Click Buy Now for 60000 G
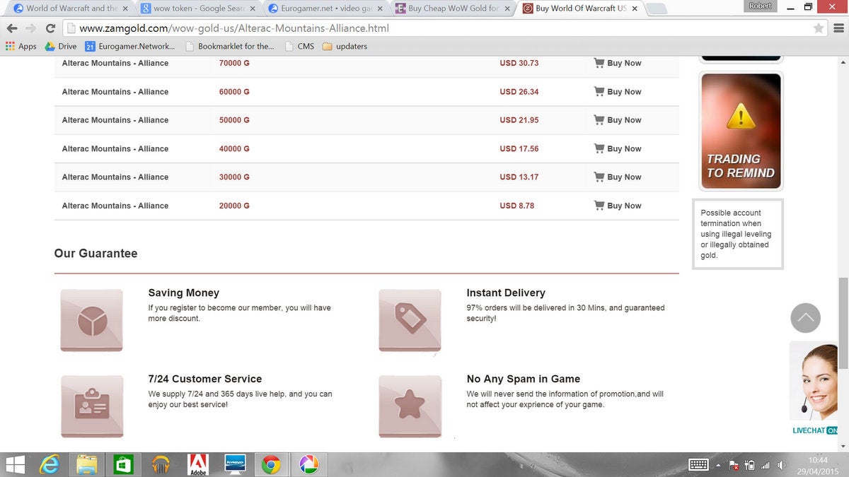Screen dimensions: 849x477 click(618, 92)
